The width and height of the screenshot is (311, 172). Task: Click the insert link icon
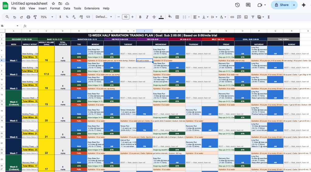(232, 17)
